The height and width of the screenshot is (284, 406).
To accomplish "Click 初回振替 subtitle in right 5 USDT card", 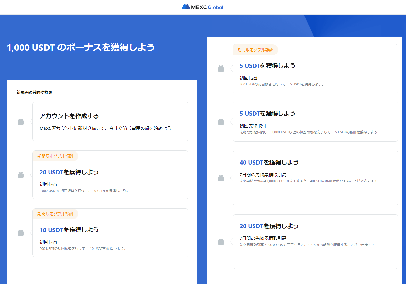I will point(248,78).
